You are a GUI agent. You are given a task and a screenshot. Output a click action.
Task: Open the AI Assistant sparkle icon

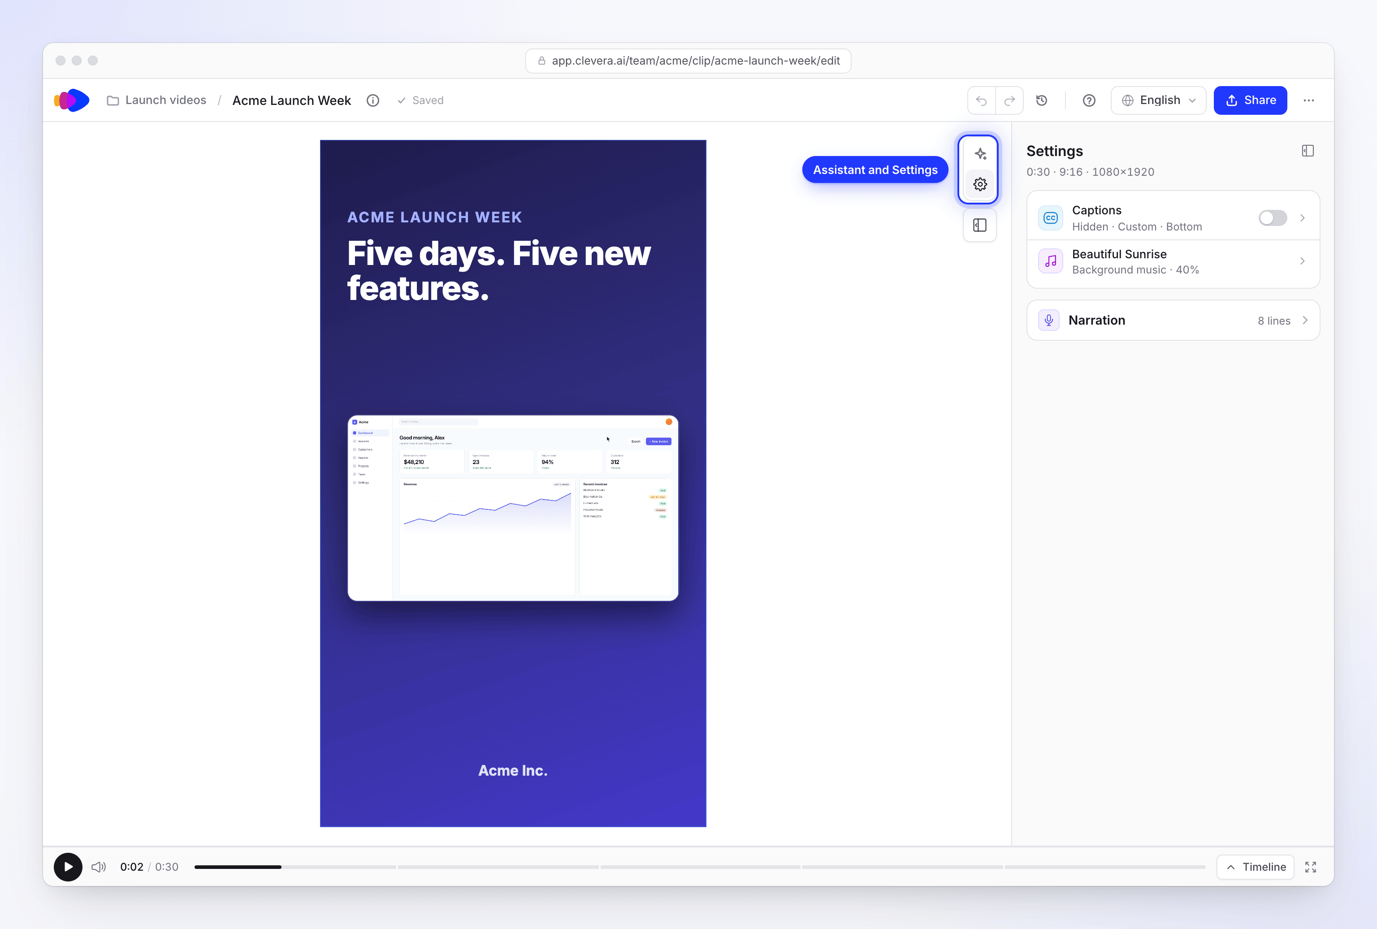pyautogui.click(x=980, y=154)
